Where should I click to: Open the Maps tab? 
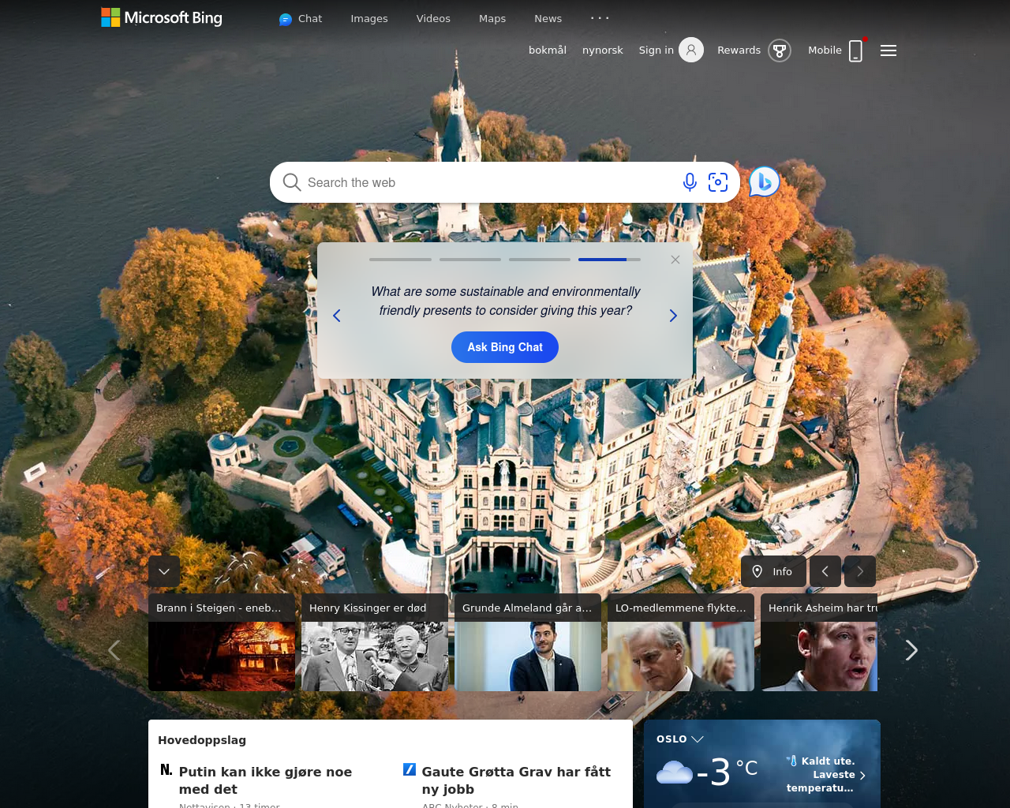492,18
